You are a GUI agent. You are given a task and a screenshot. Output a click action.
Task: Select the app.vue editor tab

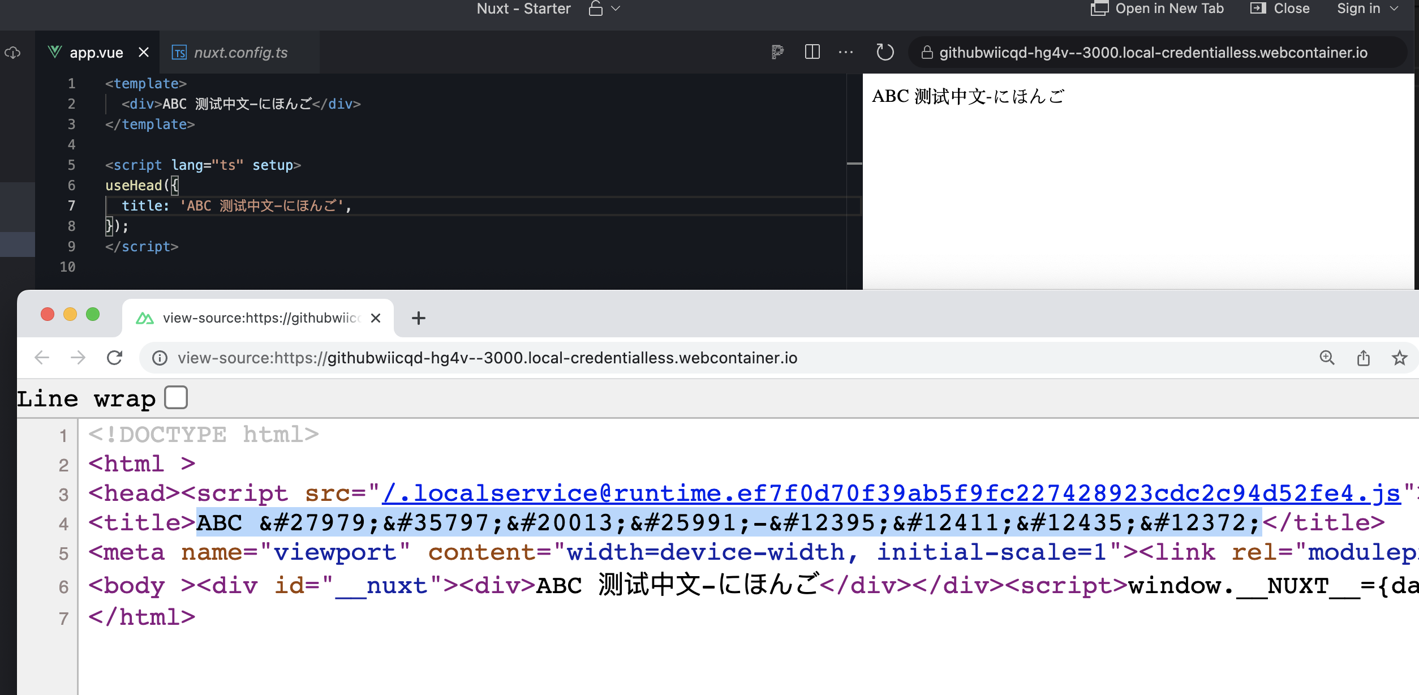click(x=96, y=53)
